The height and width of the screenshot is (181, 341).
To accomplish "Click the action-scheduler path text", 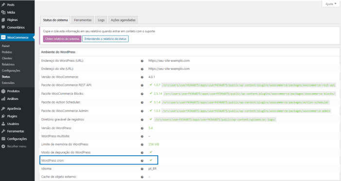I will coord(245,102).
